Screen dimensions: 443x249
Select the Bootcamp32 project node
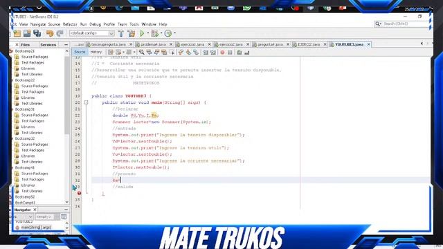coord(25,138)
